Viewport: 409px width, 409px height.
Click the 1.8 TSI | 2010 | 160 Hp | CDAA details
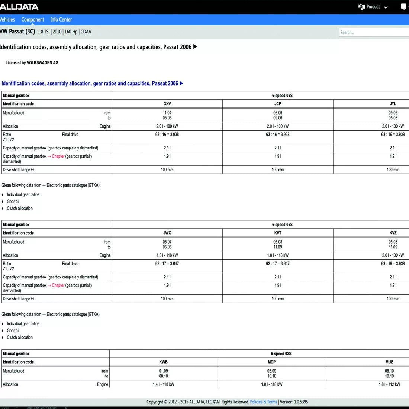[64, 32]
